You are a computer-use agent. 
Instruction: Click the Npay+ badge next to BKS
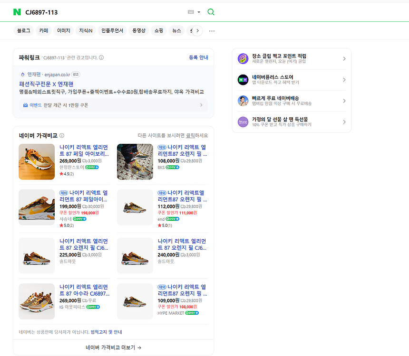(173, 167)
